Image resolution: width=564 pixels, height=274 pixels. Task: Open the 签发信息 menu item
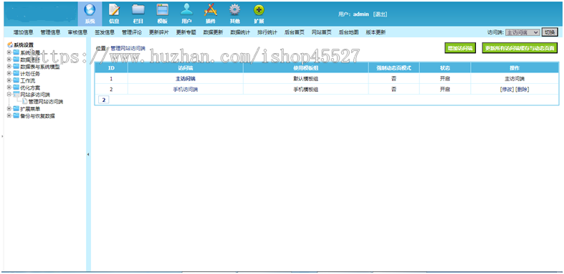point(105,32)
